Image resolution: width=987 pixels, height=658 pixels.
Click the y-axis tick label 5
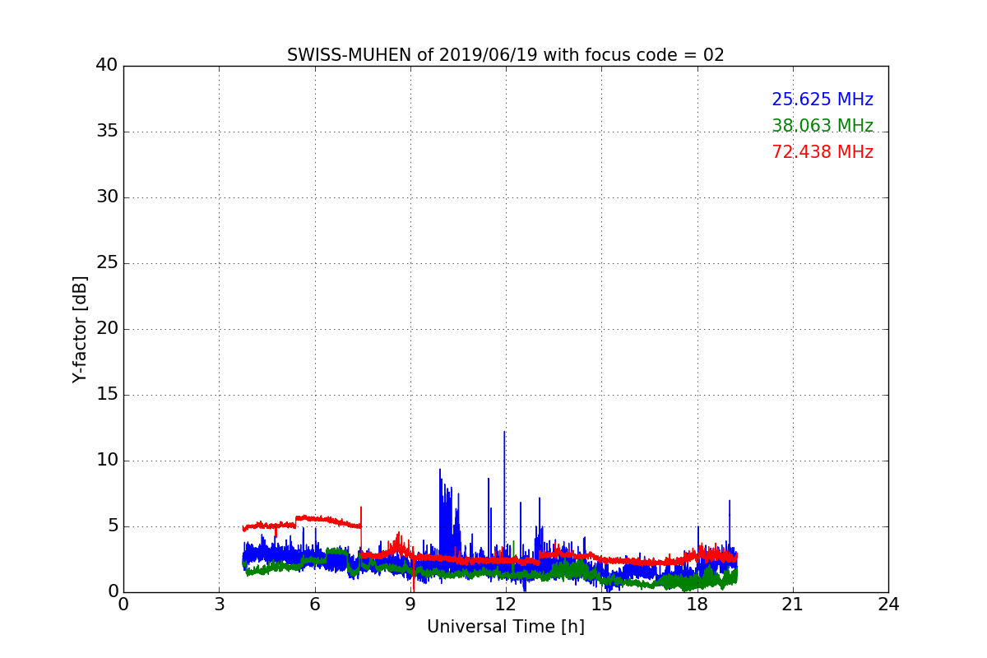pyautogui.click(x=113, y=526)
